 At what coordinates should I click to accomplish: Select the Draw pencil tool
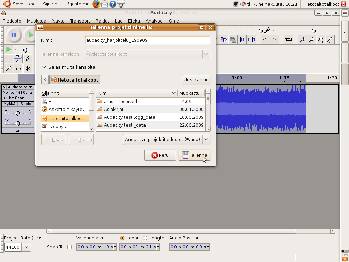click(x=28, y=59)
